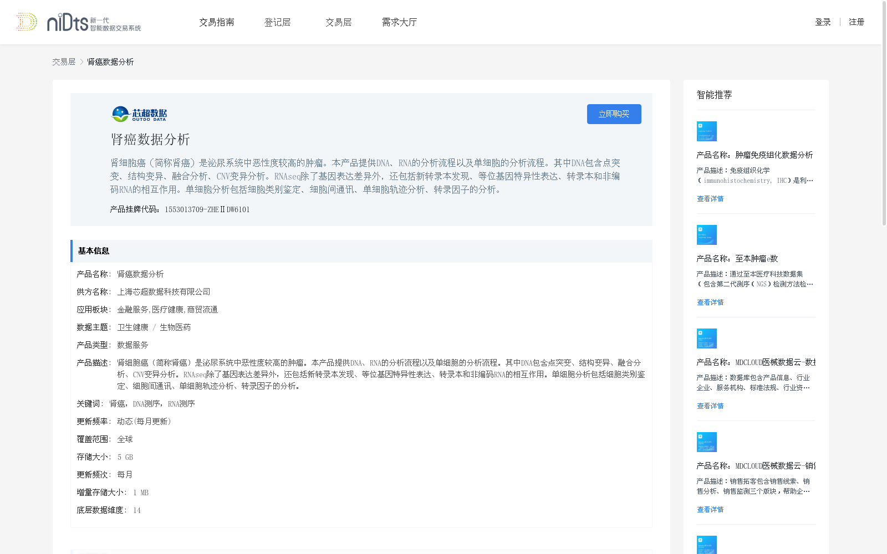Open MDCLOUD医械数据云-销售 product thumbnail

[x=707, y=442]
